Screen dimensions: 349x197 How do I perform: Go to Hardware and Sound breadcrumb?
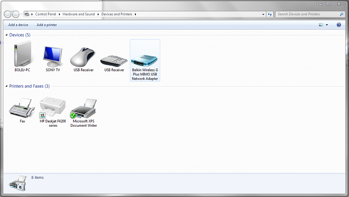click(x=79, y=14)
